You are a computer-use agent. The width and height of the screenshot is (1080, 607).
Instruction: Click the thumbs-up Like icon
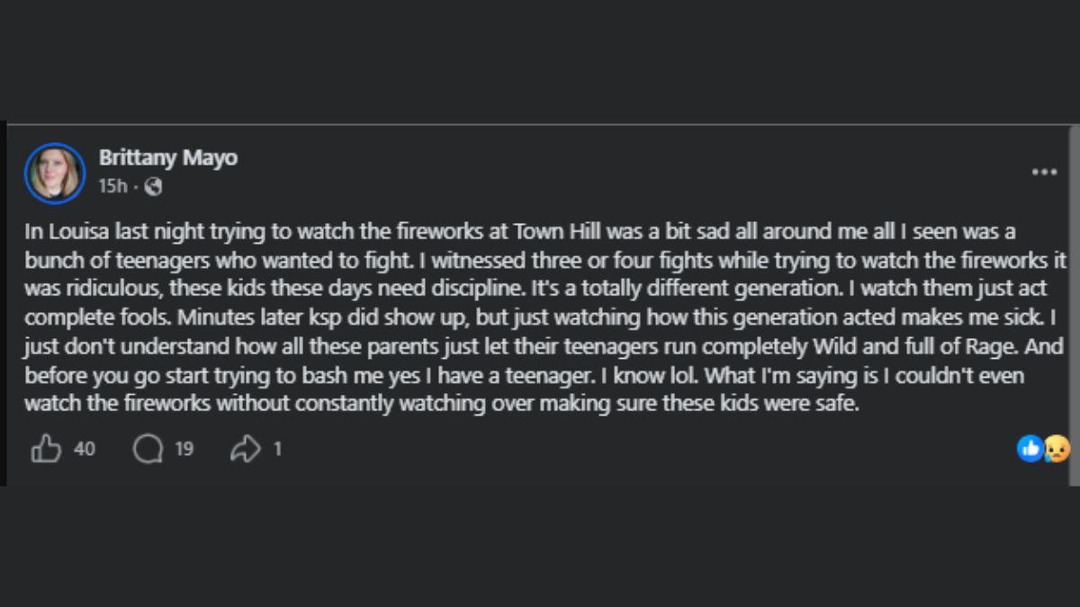46,448
